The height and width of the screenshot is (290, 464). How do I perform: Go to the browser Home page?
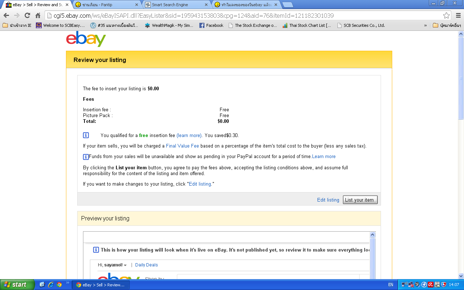tap(38, 16)
